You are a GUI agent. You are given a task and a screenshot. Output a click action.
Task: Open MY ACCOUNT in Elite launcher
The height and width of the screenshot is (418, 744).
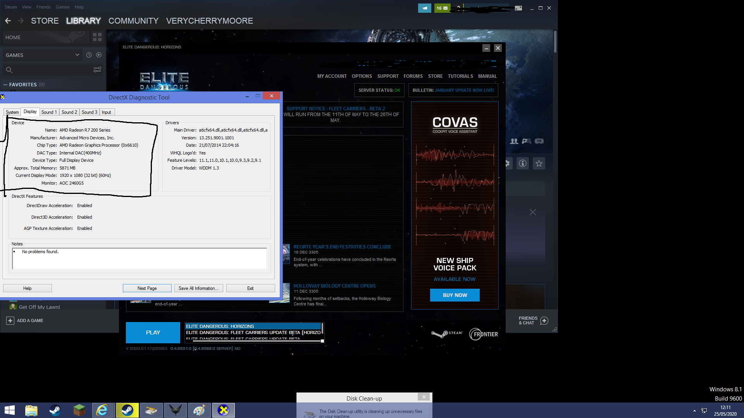coord(332,76)
